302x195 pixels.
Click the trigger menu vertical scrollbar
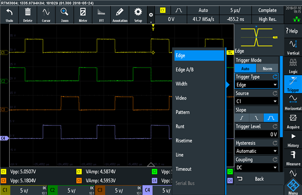point(281,96)
